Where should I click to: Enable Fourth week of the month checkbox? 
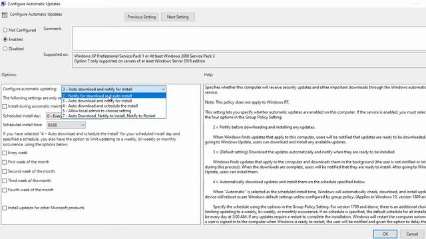pyautogui.click(x=5, y=190)
